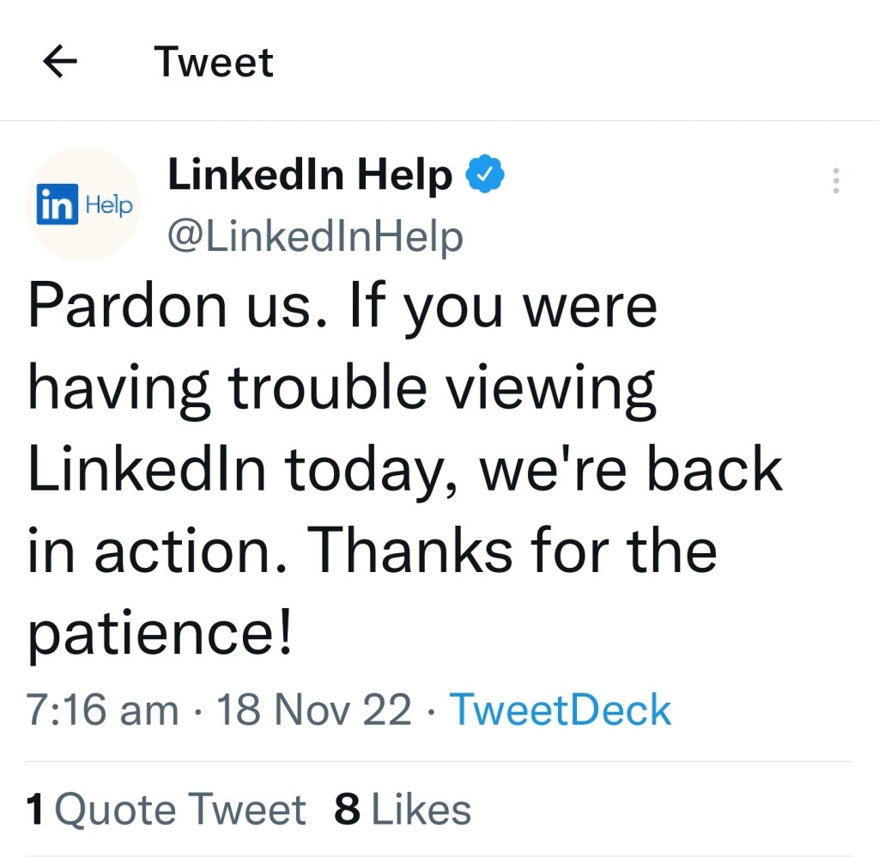Click the blue verified badge
This screenshot has width=879, height=859.
point(485,175)
